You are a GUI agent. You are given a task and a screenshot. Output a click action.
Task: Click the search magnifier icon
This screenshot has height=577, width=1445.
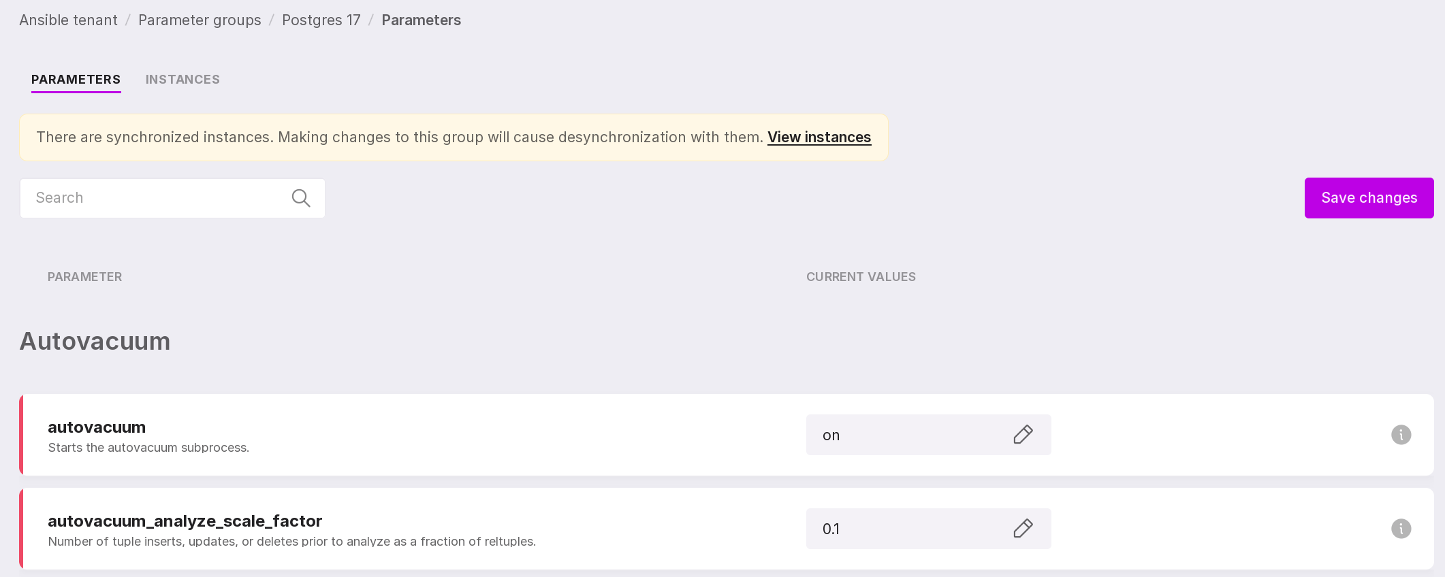click(x=300, y=198)
